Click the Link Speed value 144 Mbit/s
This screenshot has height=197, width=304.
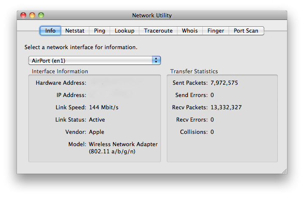[104, 107]
